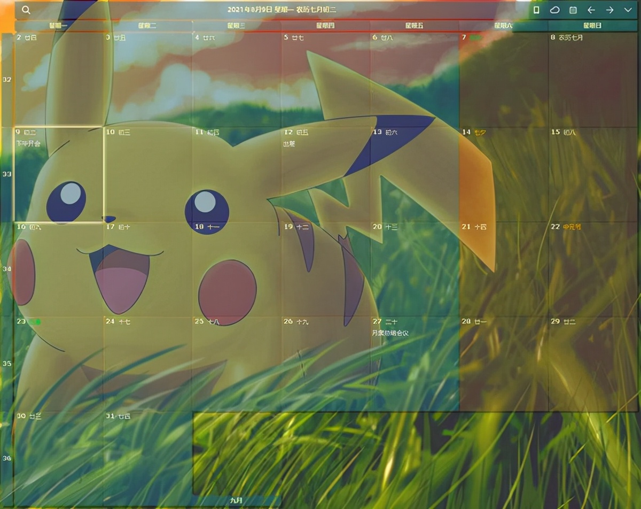Select day cell 19 十二
This screenshot has width=641, height=509.
(325, 269)
